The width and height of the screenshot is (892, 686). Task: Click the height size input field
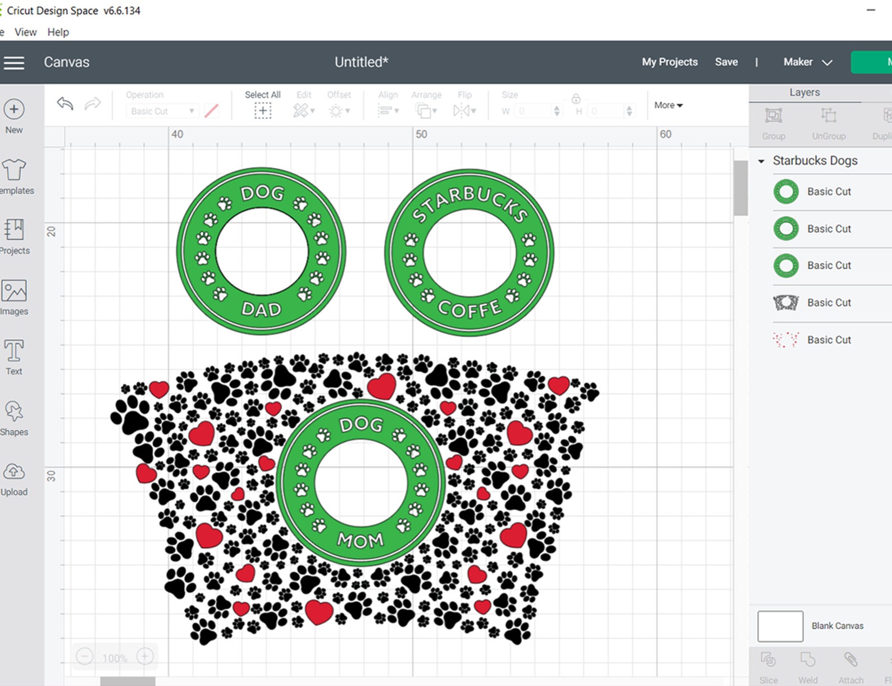pyautogui.click(x=605, y=111)
